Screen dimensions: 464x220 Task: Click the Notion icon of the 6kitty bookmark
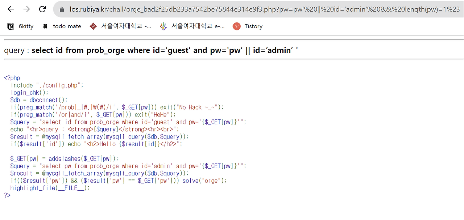[x=11, y=26]
